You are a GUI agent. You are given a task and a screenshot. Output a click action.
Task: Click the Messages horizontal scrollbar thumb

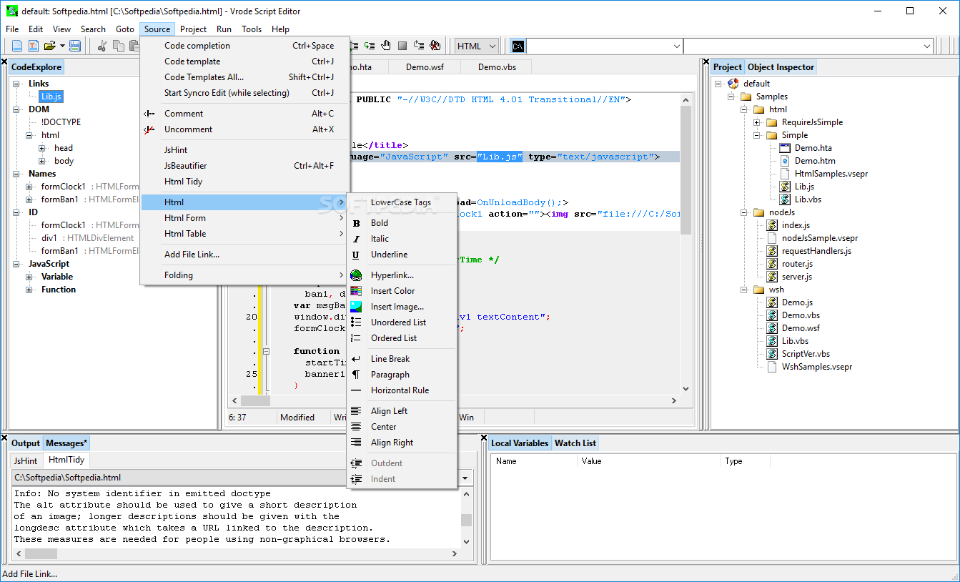tap(41, 553)
